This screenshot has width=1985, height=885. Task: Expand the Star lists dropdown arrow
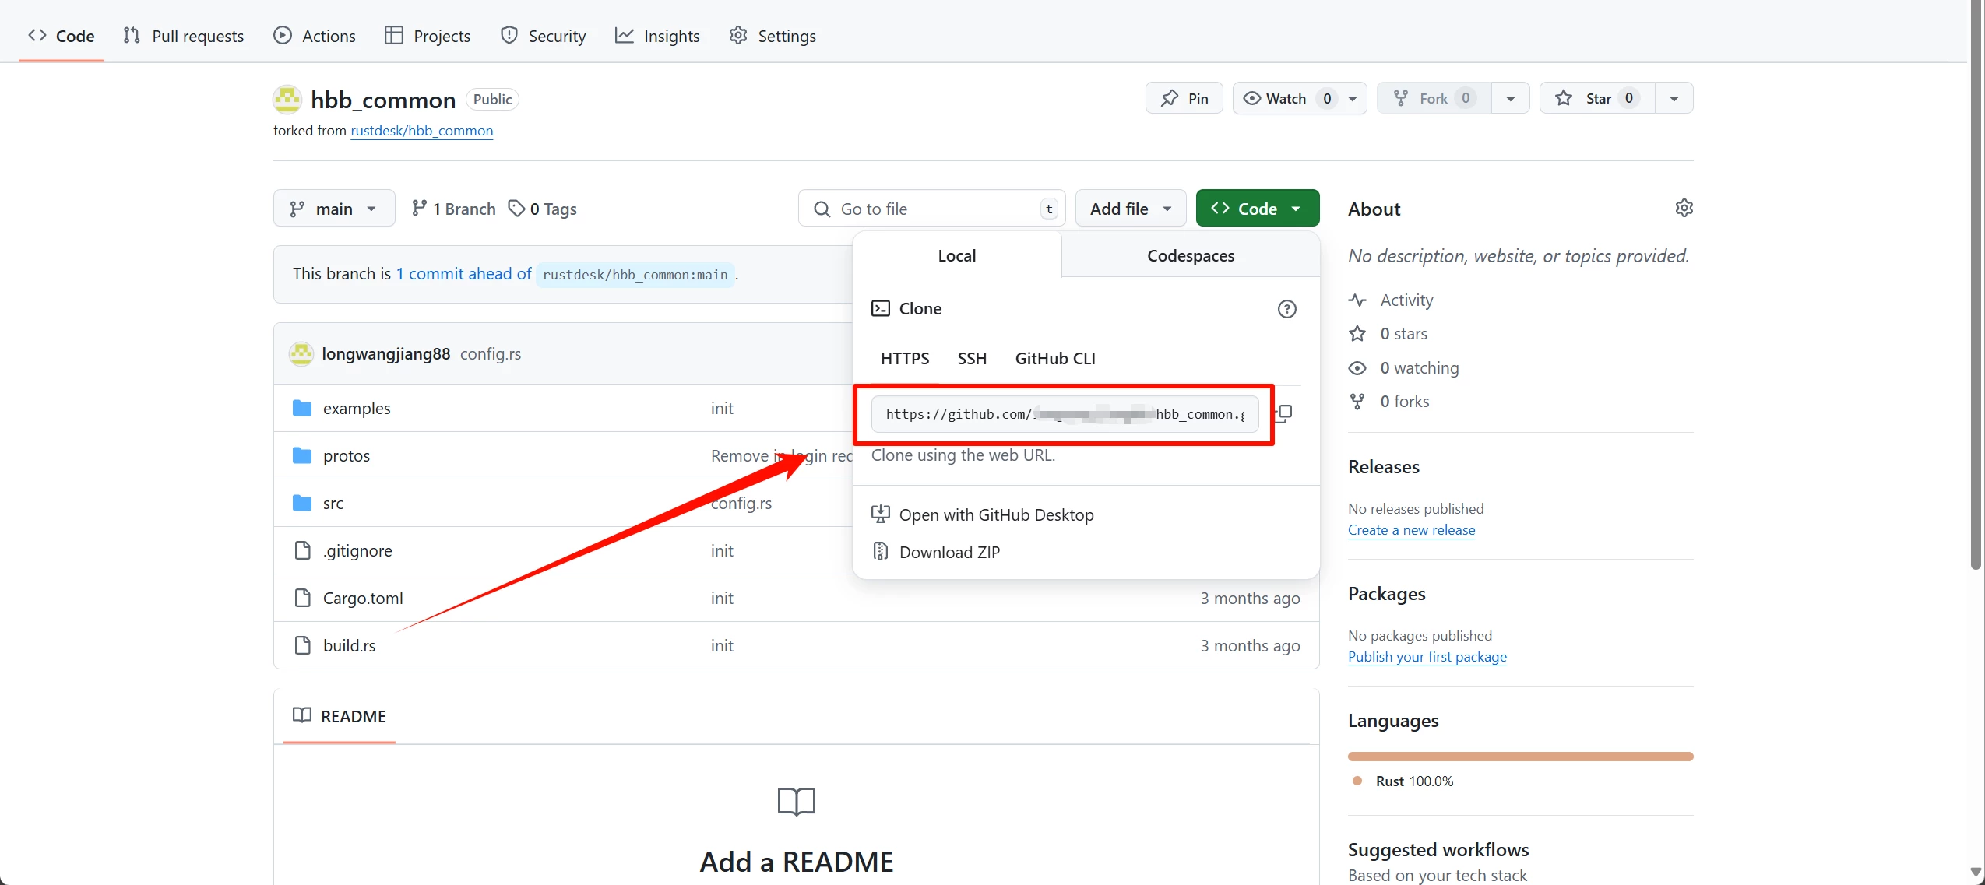[1674, 98]
